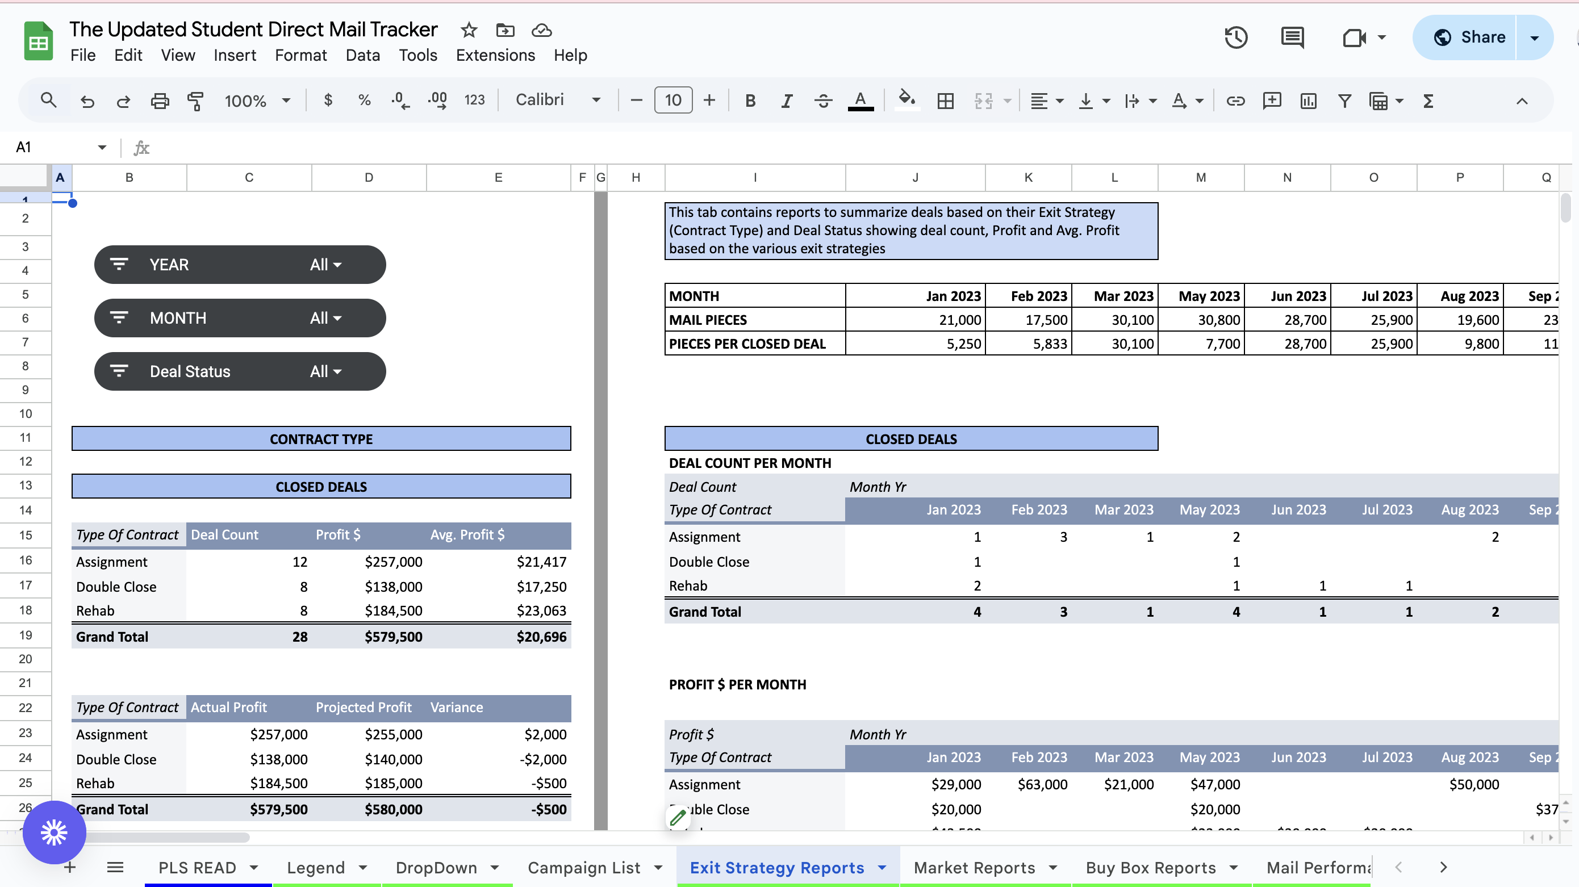The image size is (1579, 887).
Task: Click the Insert comment icon
Action: 1272,101
